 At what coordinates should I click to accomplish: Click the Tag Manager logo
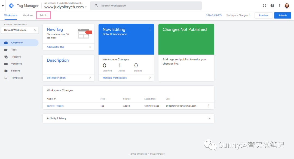[x=11, y=6]
